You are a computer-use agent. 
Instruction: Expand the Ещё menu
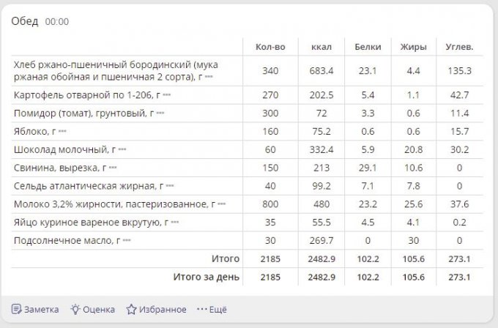(212, 309)
